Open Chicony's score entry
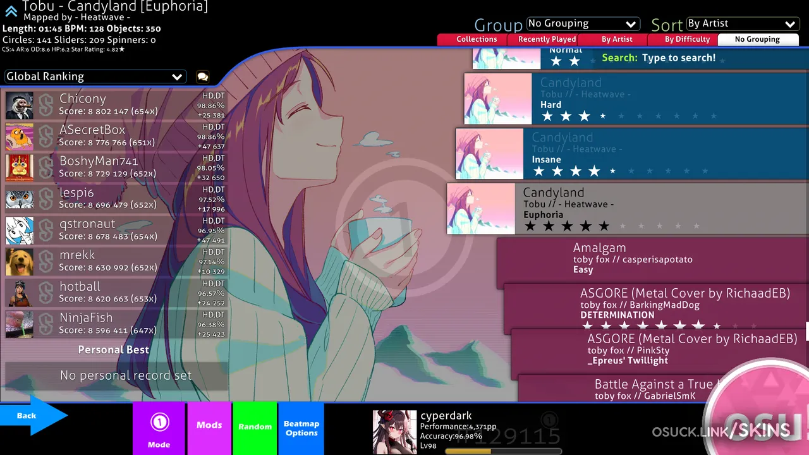This screenshot has width=809, height=455. pyautogui.click(x=116, y=106)
